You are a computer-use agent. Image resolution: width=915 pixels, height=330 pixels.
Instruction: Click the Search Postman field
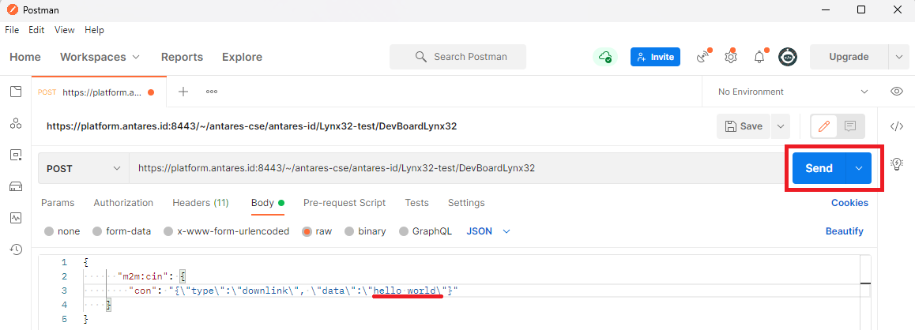click(458, 57)
